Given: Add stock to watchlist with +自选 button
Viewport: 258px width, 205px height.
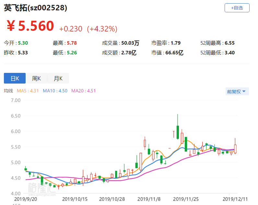Looking at the screenshot, I should tap(237, 8).
